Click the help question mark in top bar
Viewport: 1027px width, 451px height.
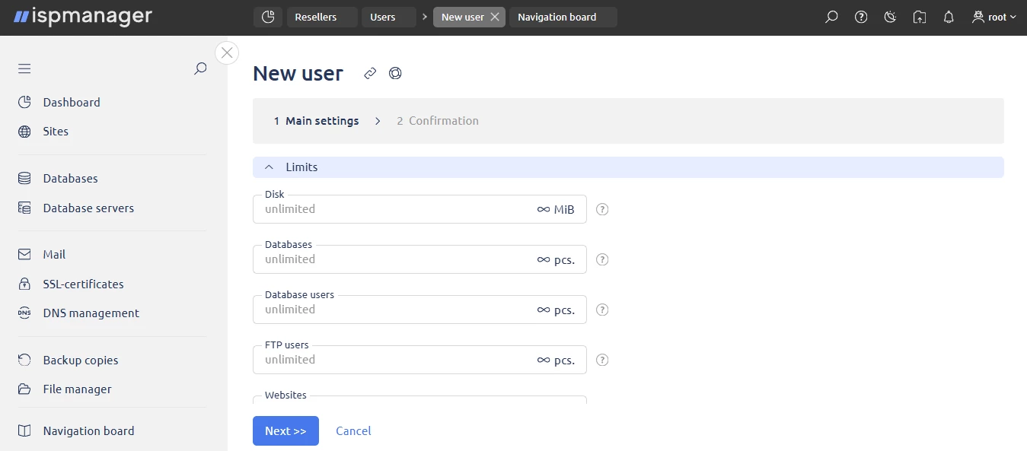point(861,17)
